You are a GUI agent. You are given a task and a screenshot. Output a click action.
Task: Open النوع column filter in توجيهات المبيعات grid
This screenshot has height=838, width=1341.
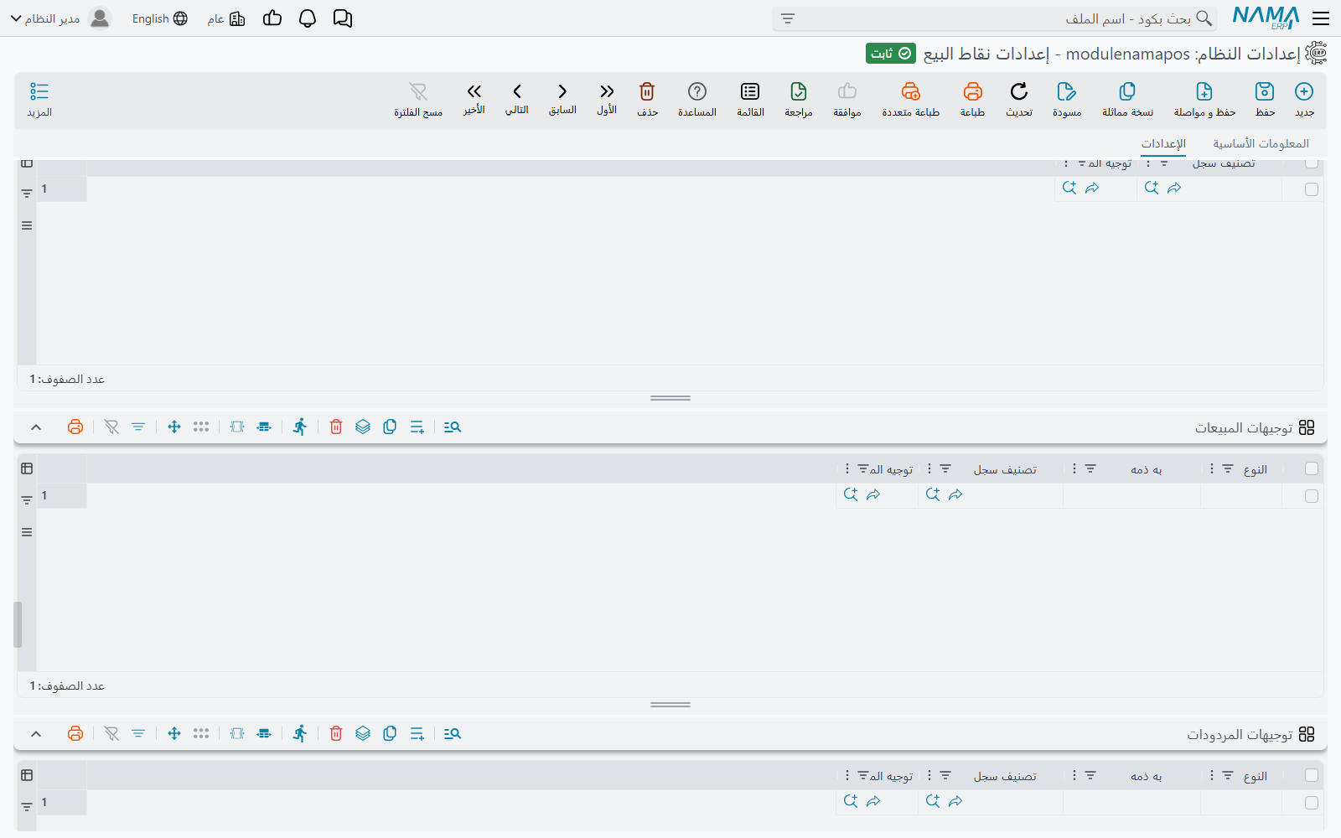pyautogui.click(x=1228, y=468)
